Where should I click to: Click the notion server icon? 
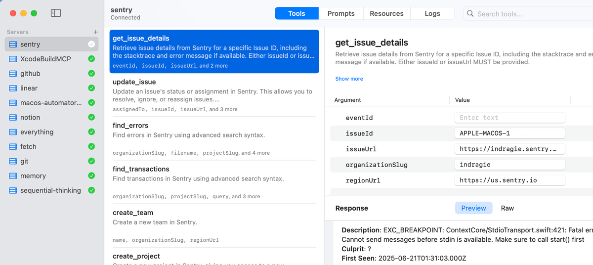point(12,117)
